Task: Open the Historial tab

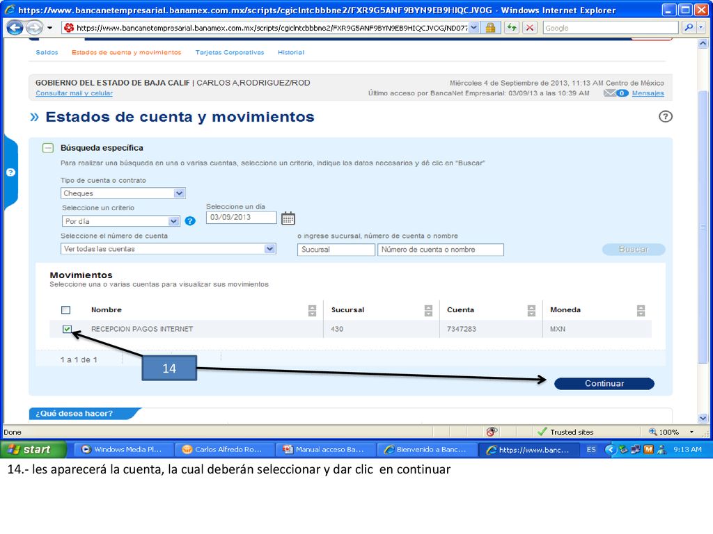Action: (291, 52)
